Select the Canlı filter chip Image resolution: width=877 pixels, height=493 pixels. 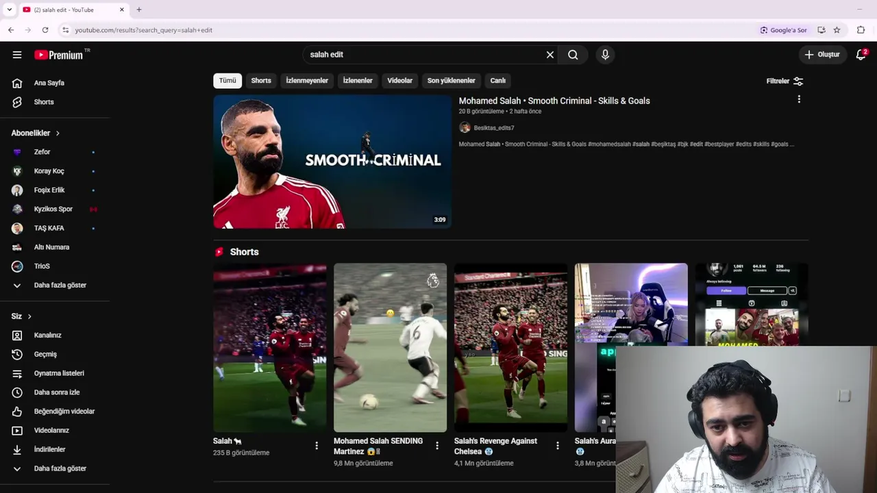click(498, 81)
